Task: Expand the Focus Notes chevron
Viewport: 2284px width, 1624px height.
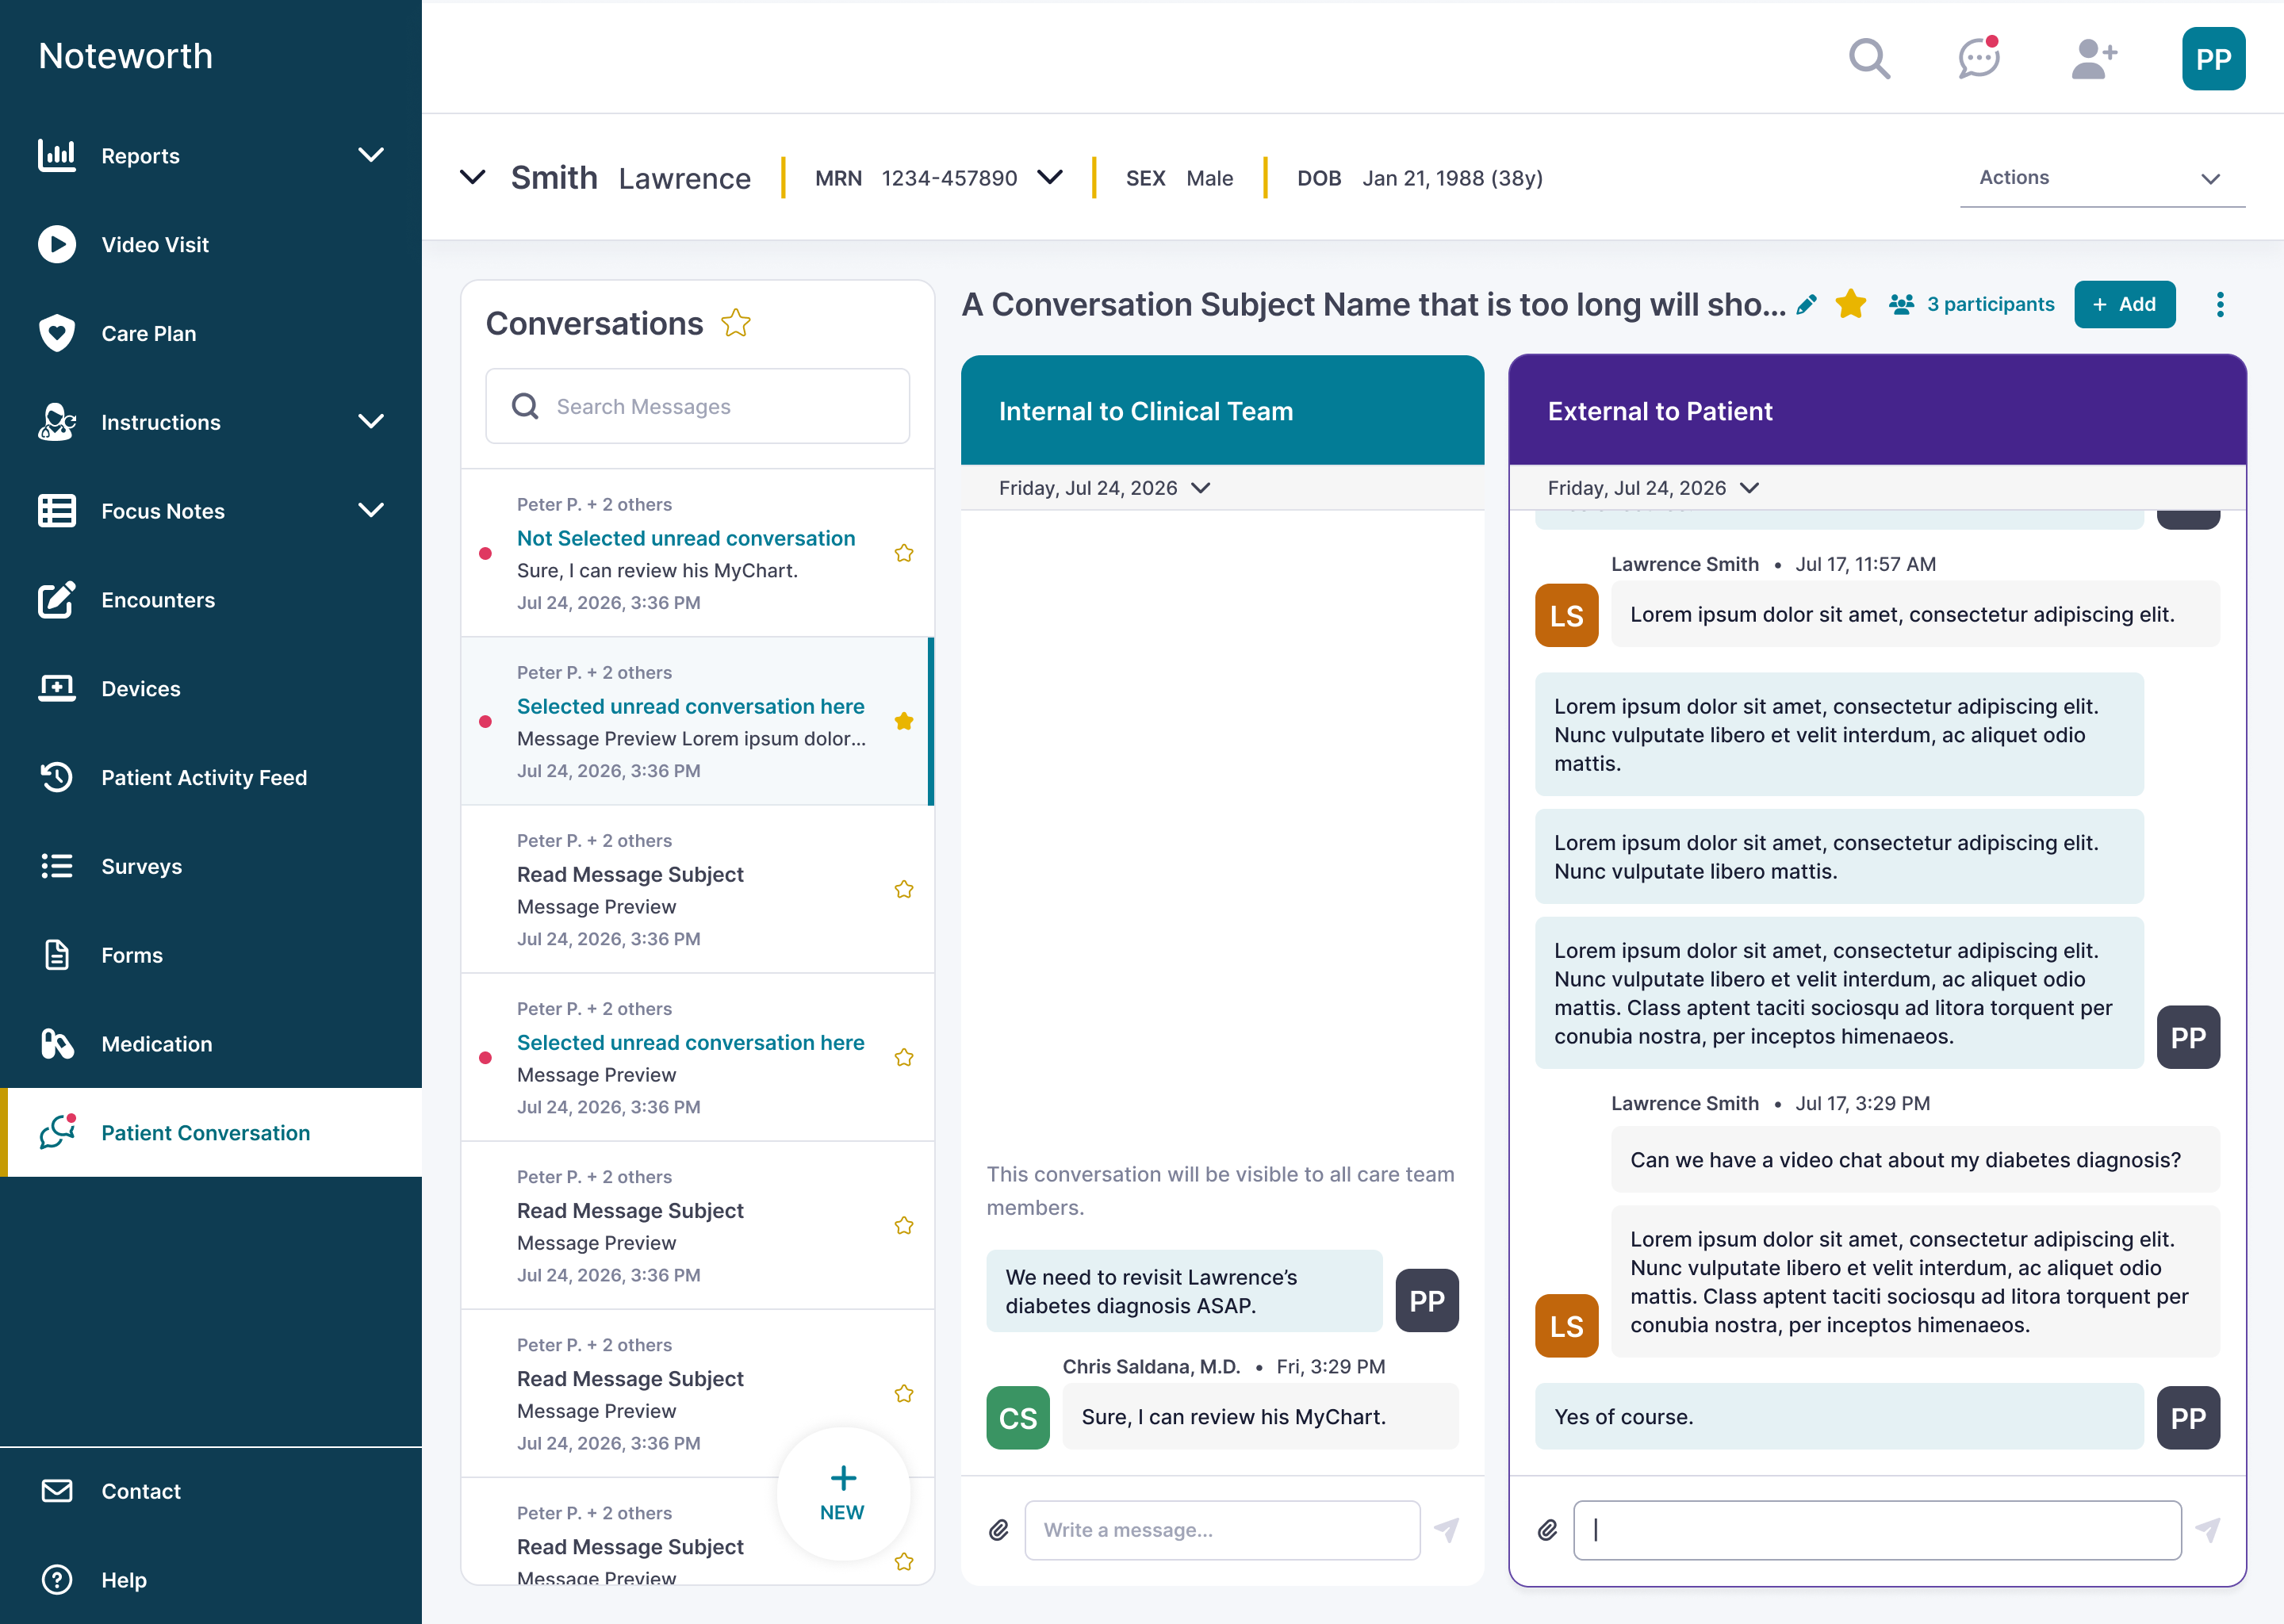Action: (x=371, y=511)
